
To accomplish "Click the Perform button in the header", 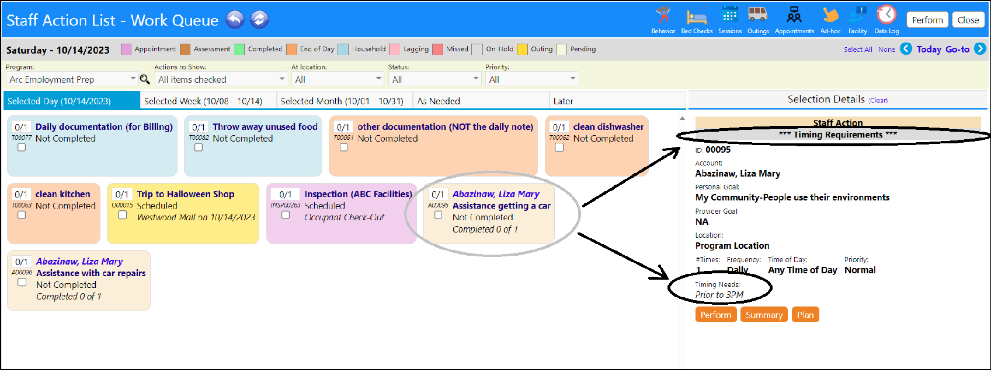I will (x=927, y=20).
